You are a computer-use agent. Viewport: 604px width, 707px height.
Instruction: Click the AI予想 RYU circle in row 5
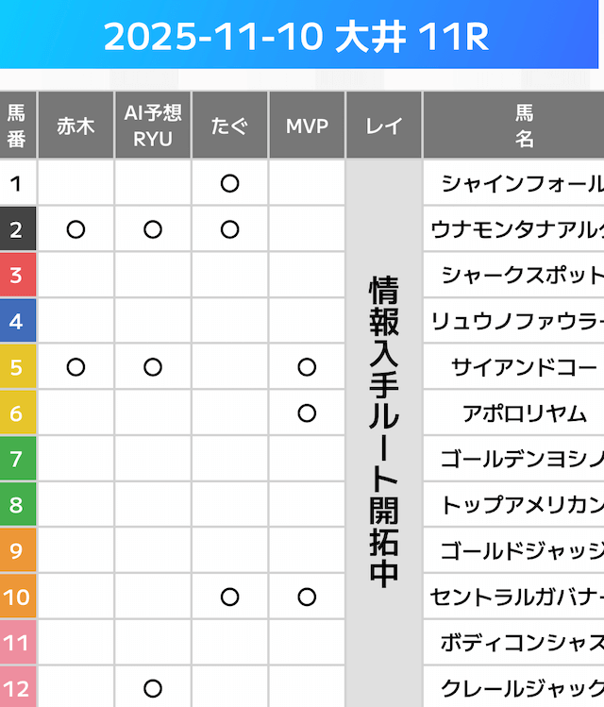tap(153, 367)
